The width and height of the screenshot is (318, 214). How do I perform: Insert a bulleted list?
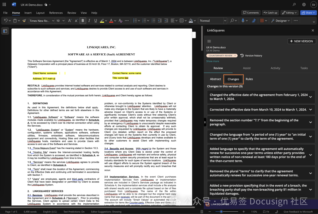click(135, 21)
